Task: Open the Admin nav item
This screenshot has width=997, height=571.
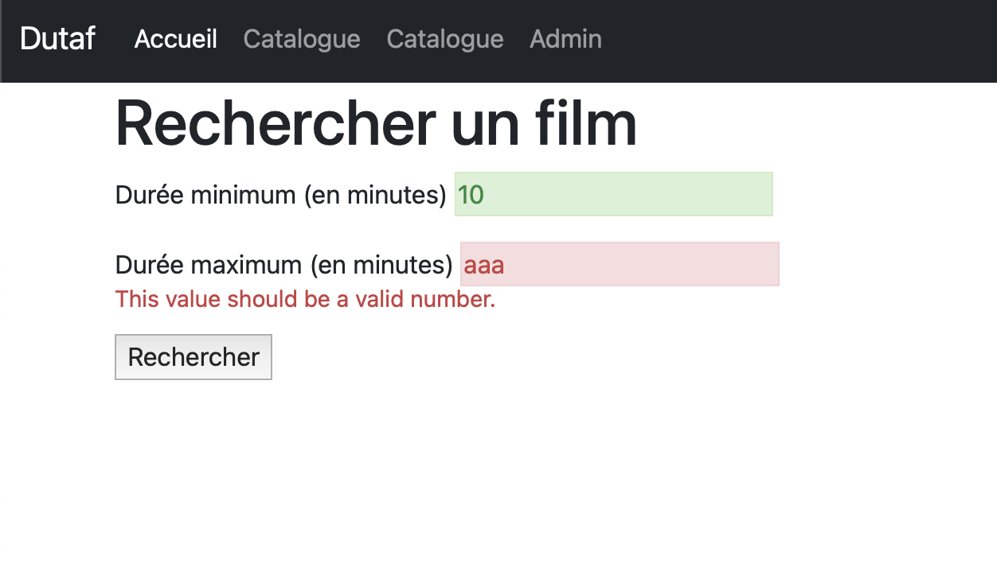Action: tap(565, 38)
